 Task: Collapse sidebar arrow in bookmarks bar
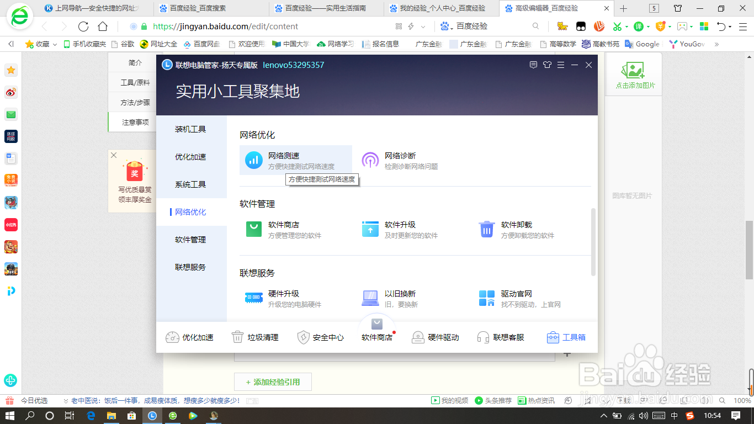point(10,44)
